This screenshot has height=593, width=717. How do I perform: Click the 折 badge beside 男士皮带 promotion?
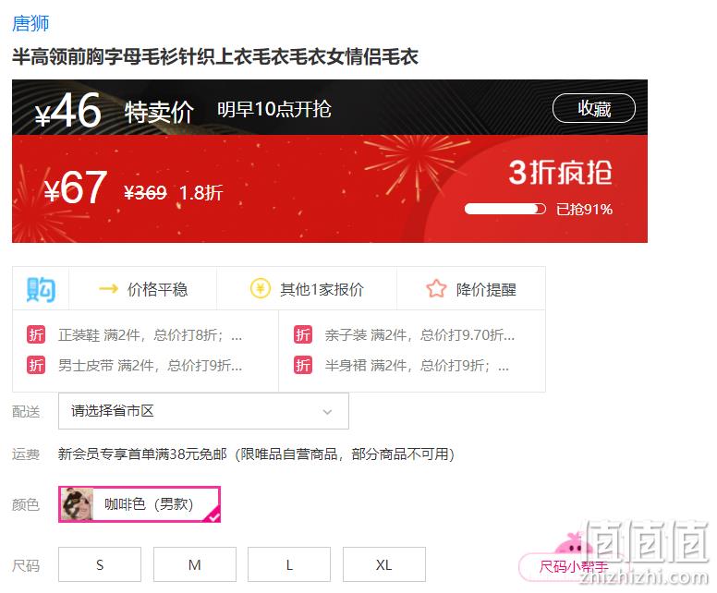[x=36, y=365]
